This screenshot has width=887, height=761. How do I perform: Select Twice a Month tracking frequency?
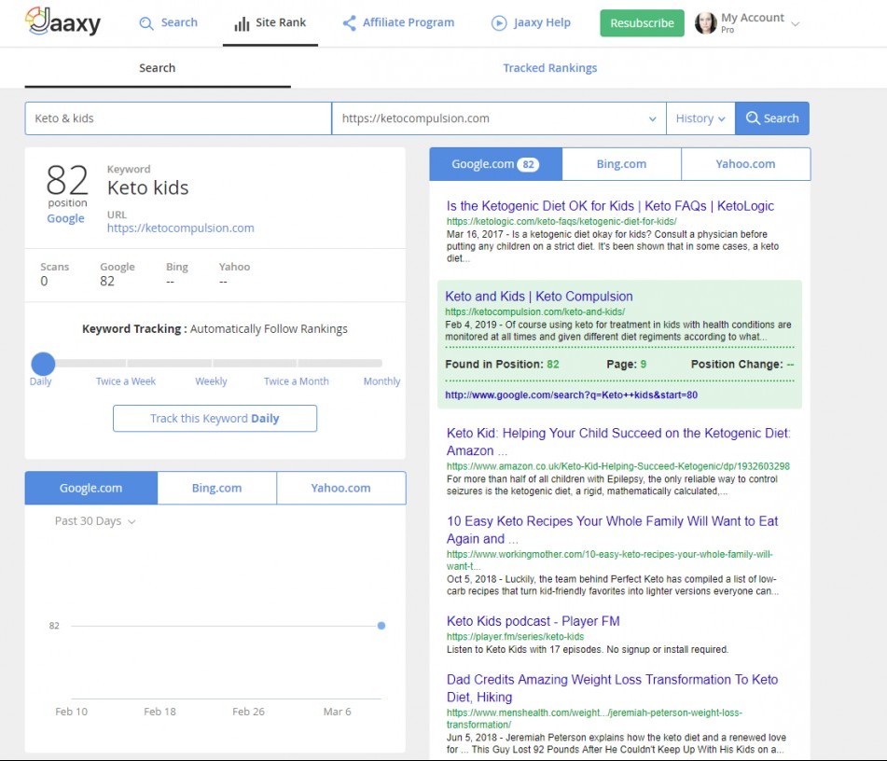(x=296, y=381)
